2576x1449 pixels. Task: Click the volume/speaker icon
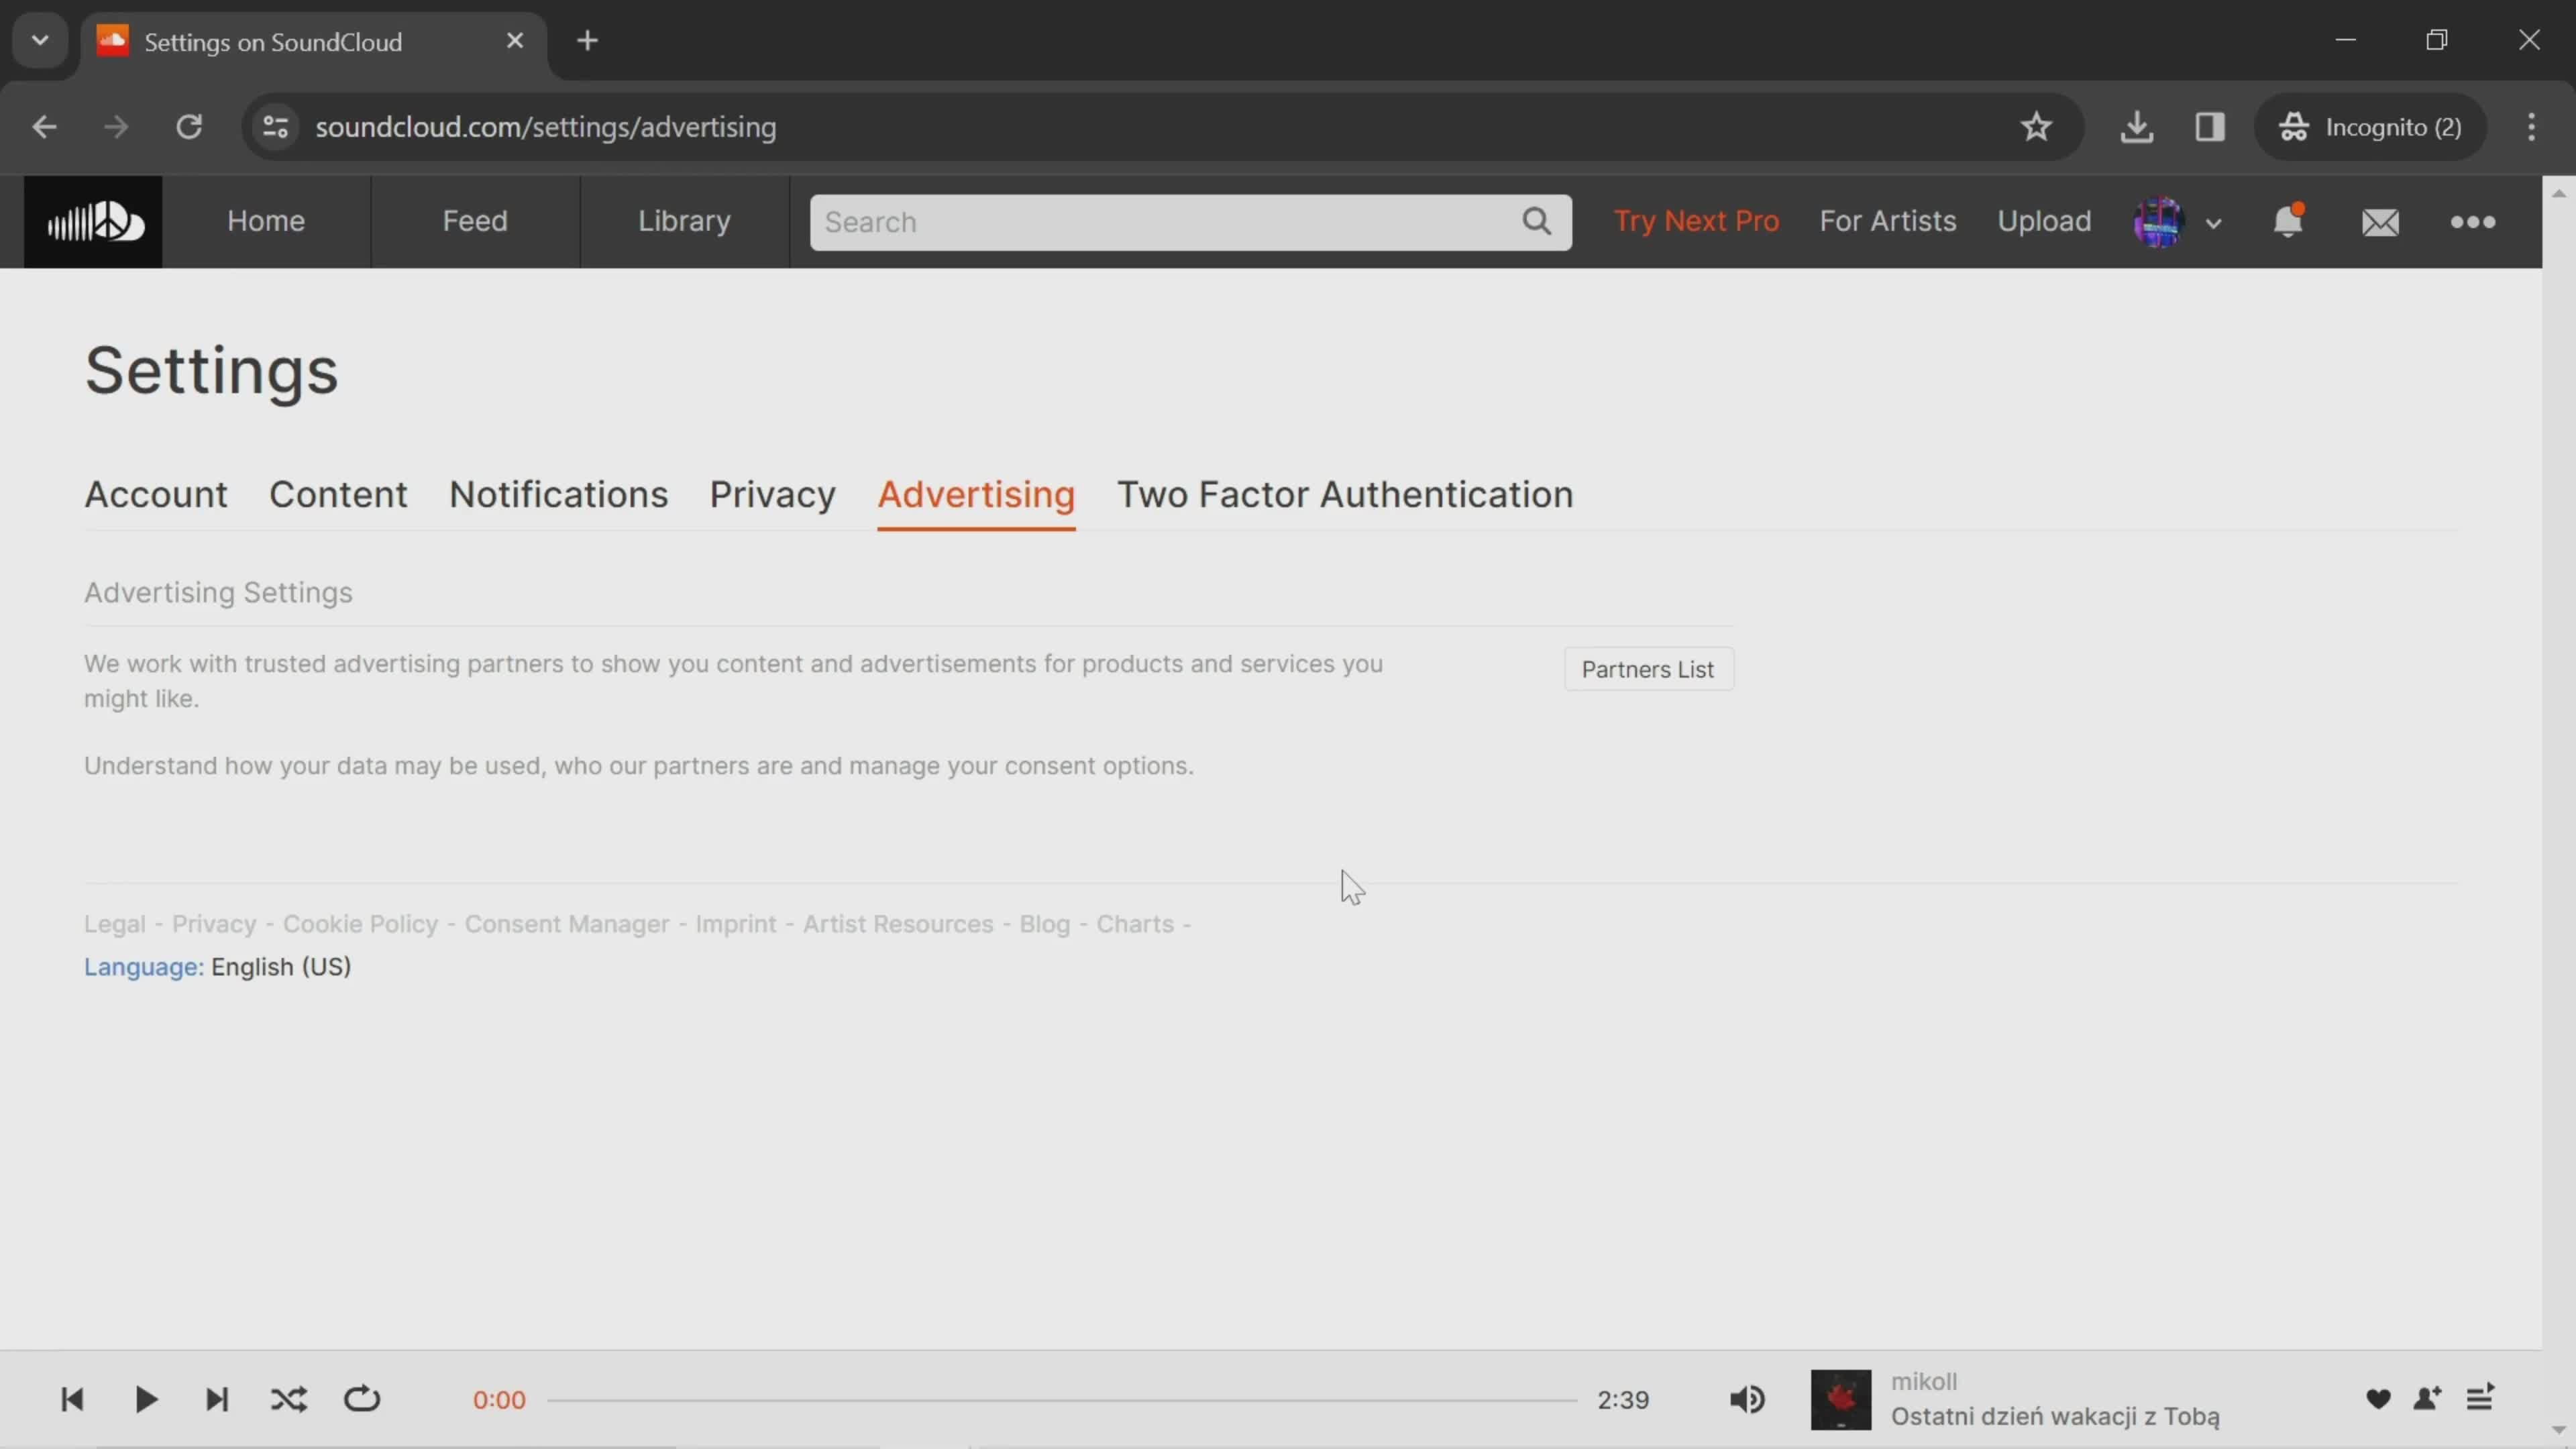pos(1748,1399)
